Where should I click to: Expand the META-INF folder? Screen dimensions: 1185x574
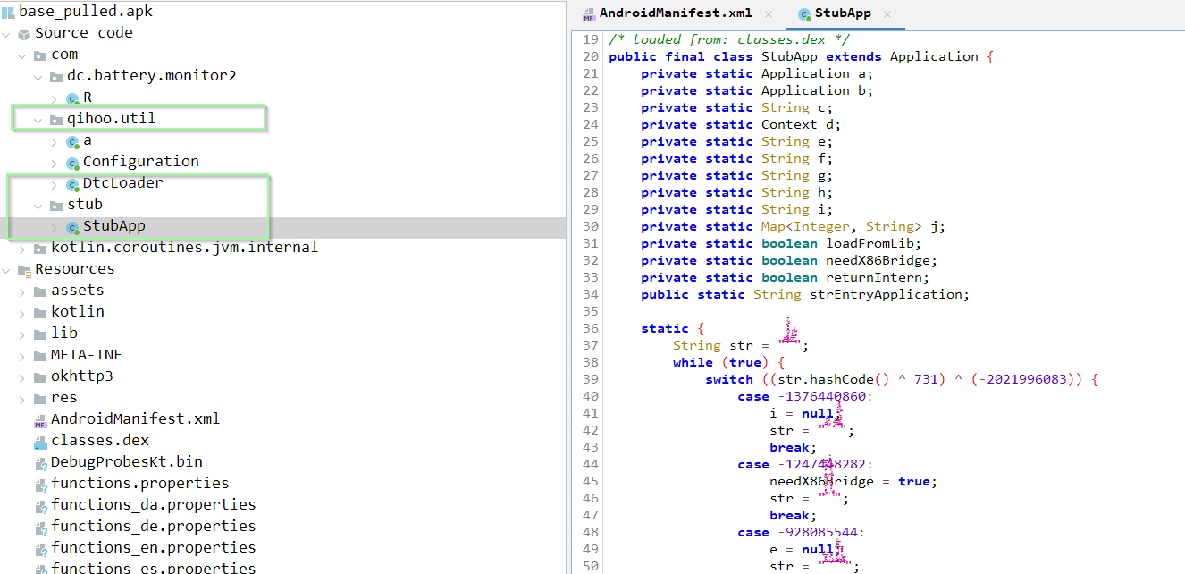pyautogui.click(x=23, y=356)
